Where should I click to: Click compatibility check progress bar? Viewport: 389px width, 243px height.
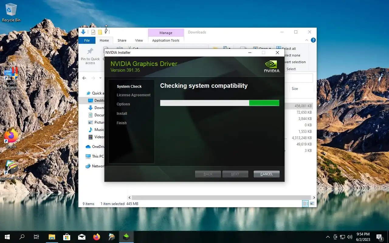[x=220, y=103]
